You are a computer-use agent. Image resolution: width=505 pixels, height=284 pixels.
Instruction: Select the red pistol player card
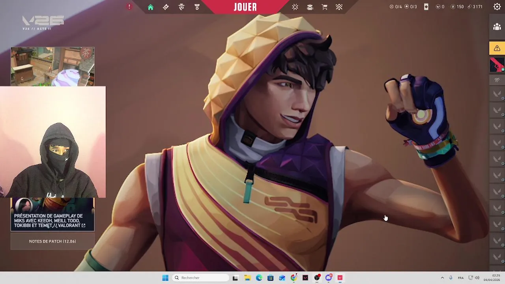click(x=497, y=65)
